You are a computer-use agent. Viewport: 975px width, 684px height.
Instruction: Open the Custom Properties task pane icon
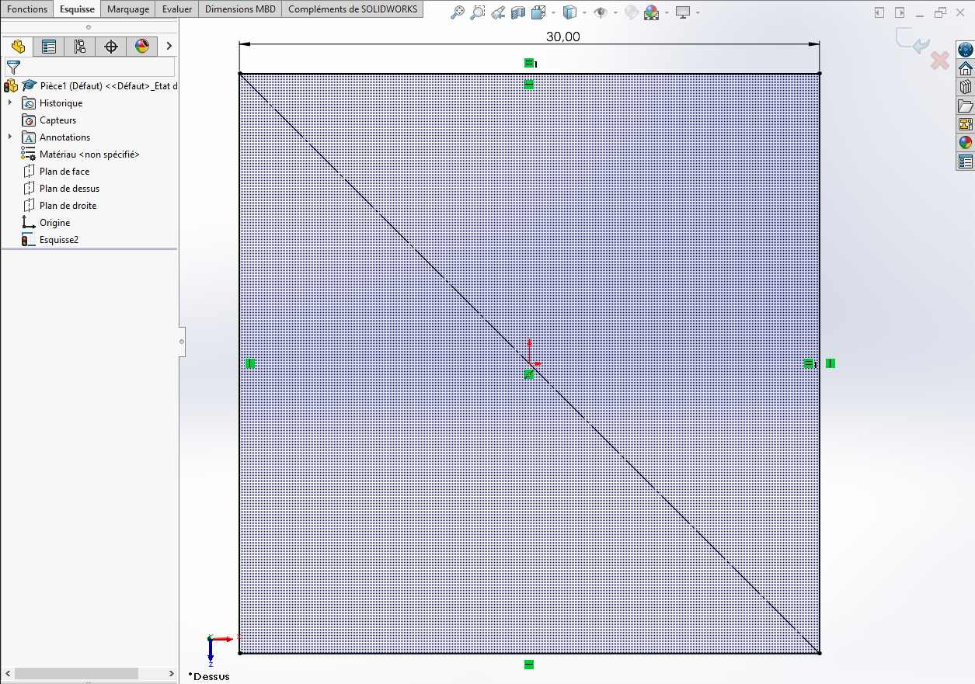tap(966, 161)
